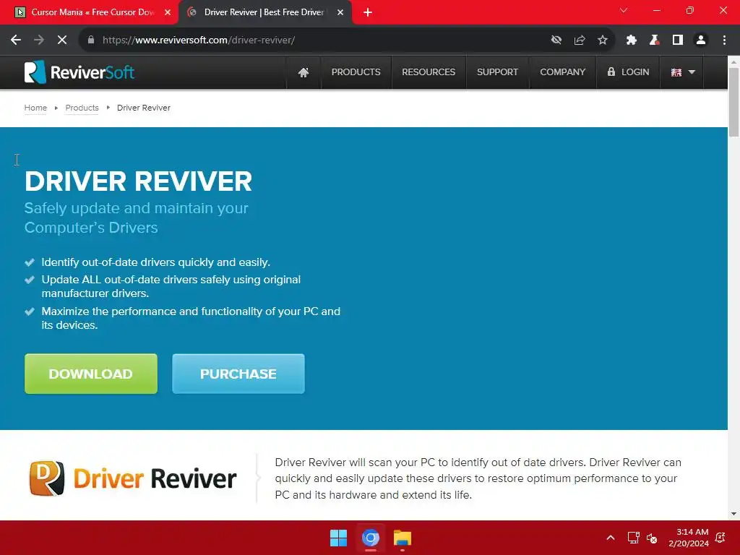
Task: Click the page vertical scrollbar thumb
Action: click(x=734, y=102)
